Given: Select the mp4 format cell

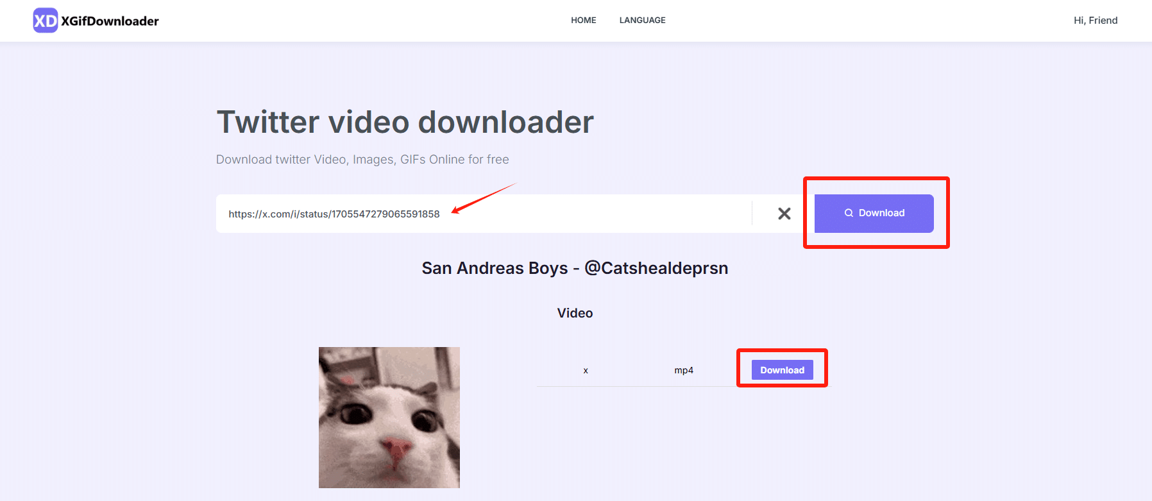Looking at the screenshot, I should [684, 370].
